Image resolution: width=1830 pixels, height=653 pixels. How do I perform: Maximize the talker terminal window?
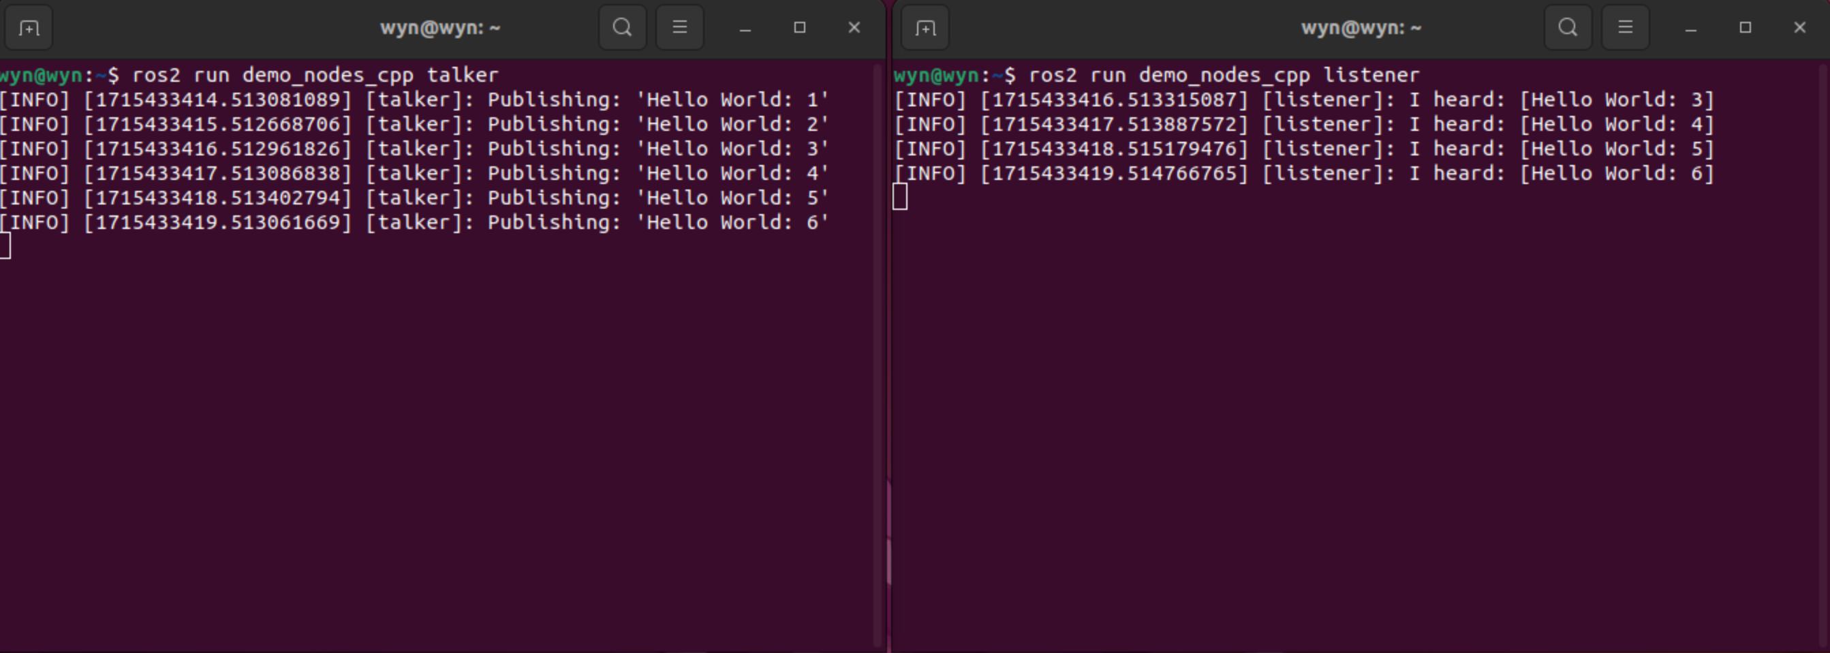coord(800,28)
